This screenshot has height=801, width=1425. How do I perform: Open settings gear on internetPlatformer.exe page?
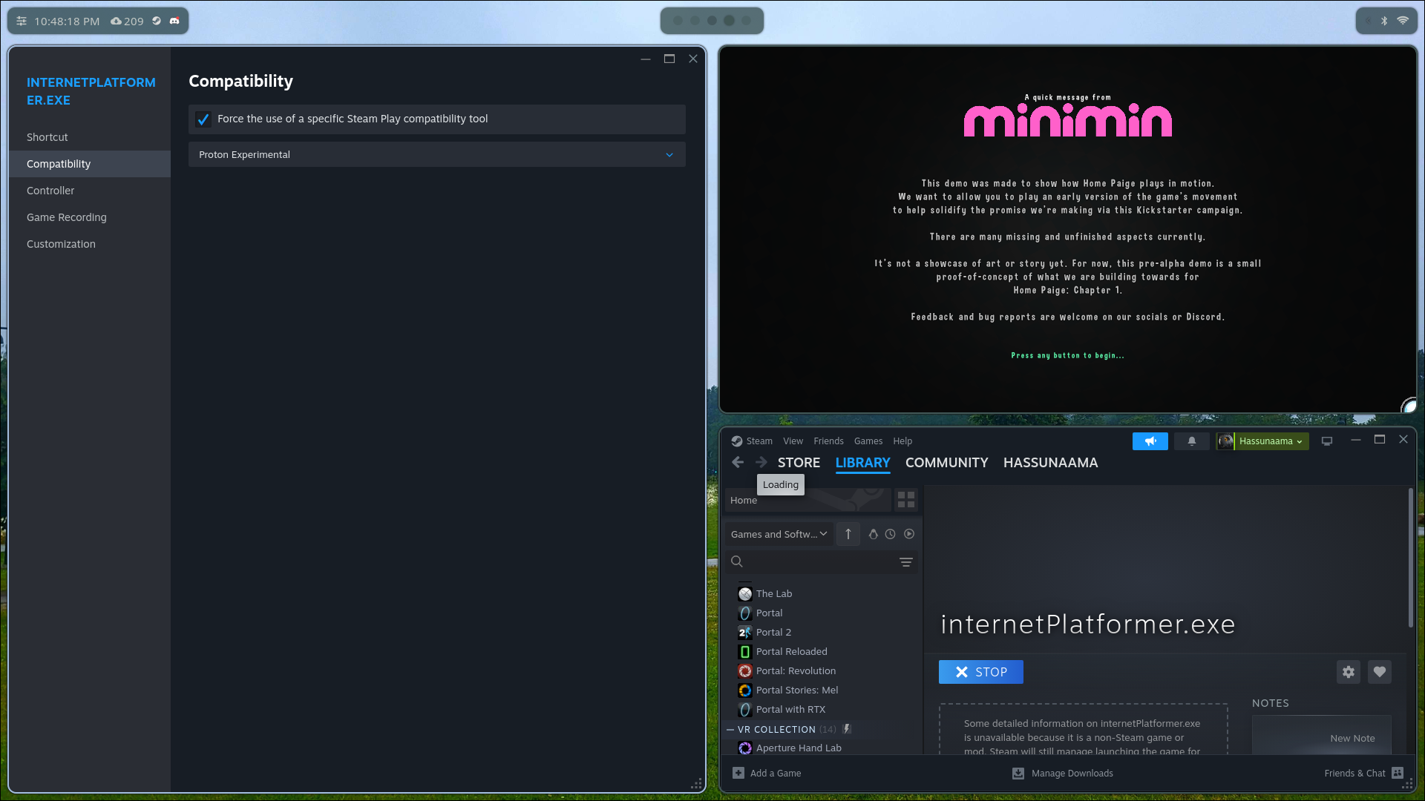1349,672
